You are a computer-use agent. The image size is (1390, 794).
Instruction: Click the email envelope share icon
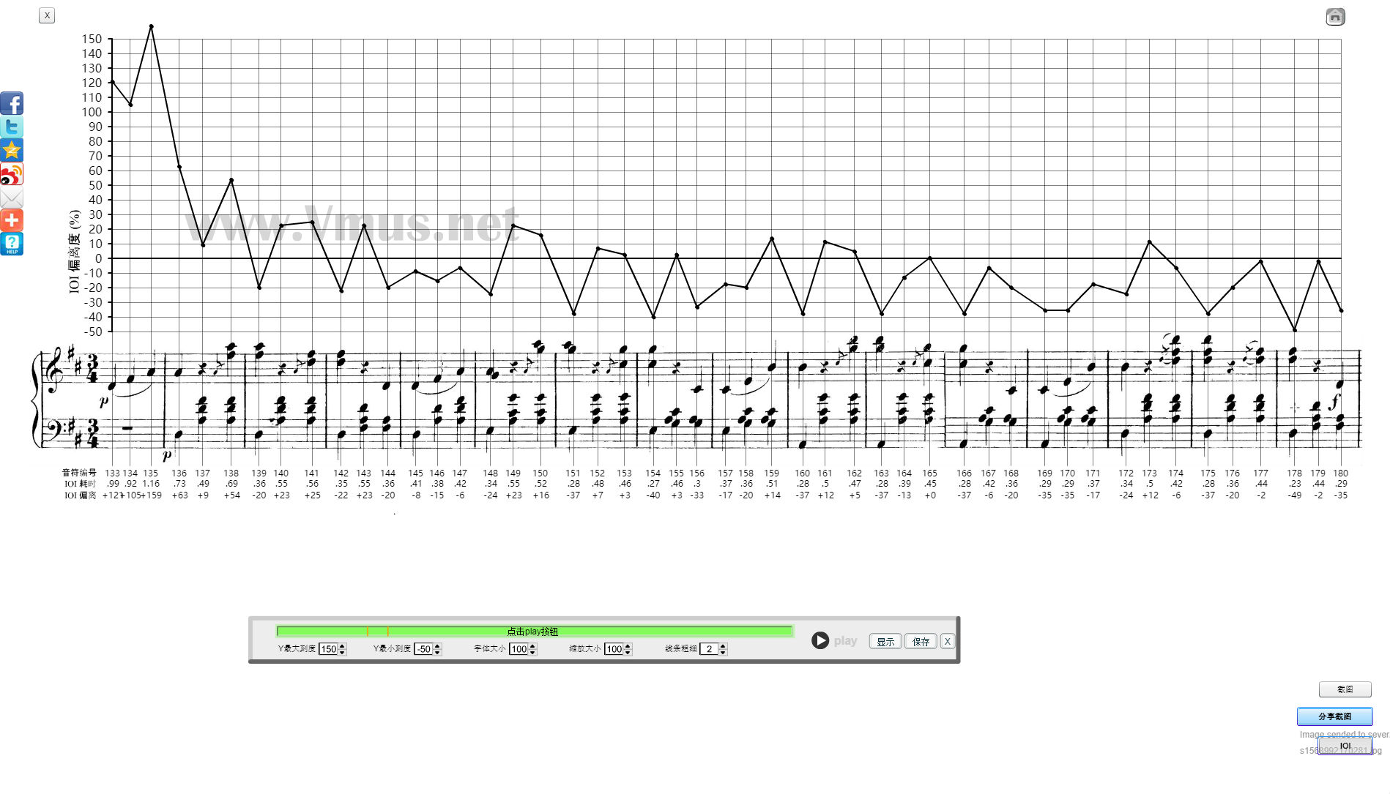(x=12, y=198)
